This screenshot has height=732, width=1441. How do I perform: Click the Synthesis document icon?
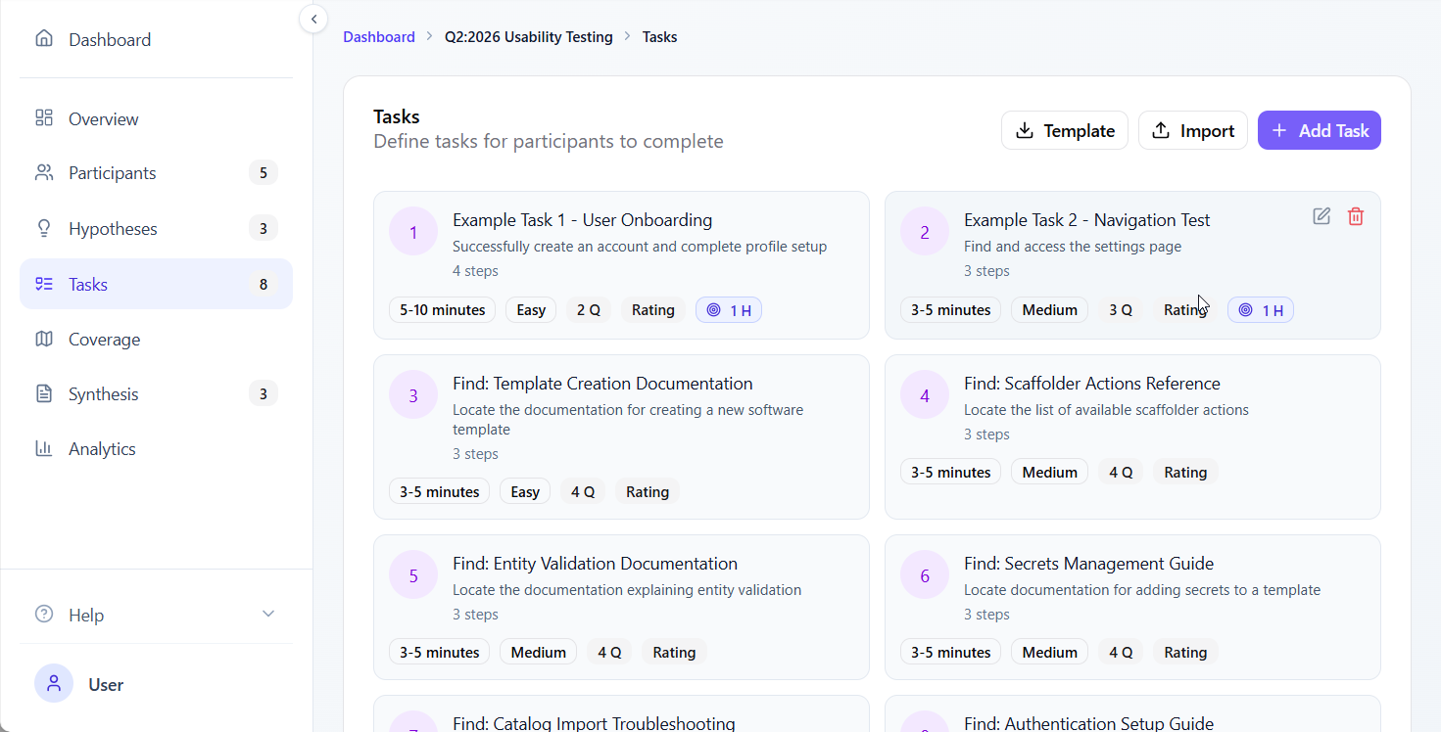(x=44, y=394)
